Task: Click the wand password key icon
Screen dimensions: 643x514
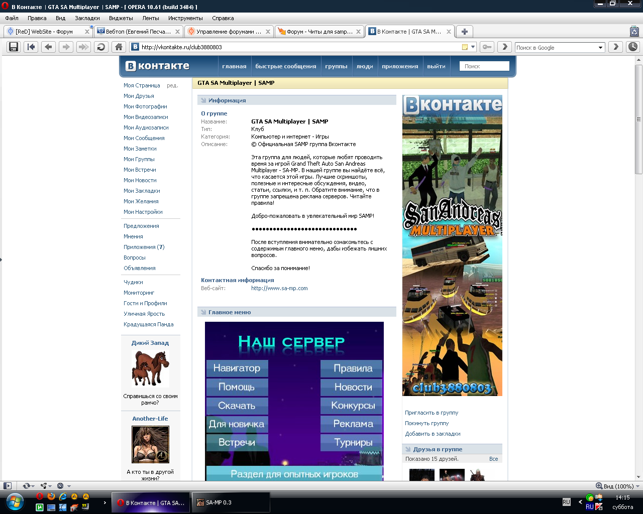Action: pyautogui.click(x=487, y=47)
